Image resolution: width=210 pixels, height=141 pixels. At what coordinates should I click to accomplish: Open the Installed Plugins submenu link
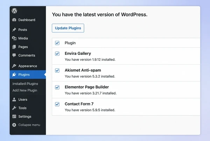tap(25, 84)
